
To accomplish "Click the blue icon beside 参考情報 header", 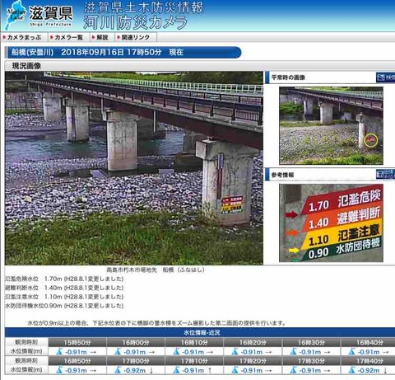I will [386, 174].
